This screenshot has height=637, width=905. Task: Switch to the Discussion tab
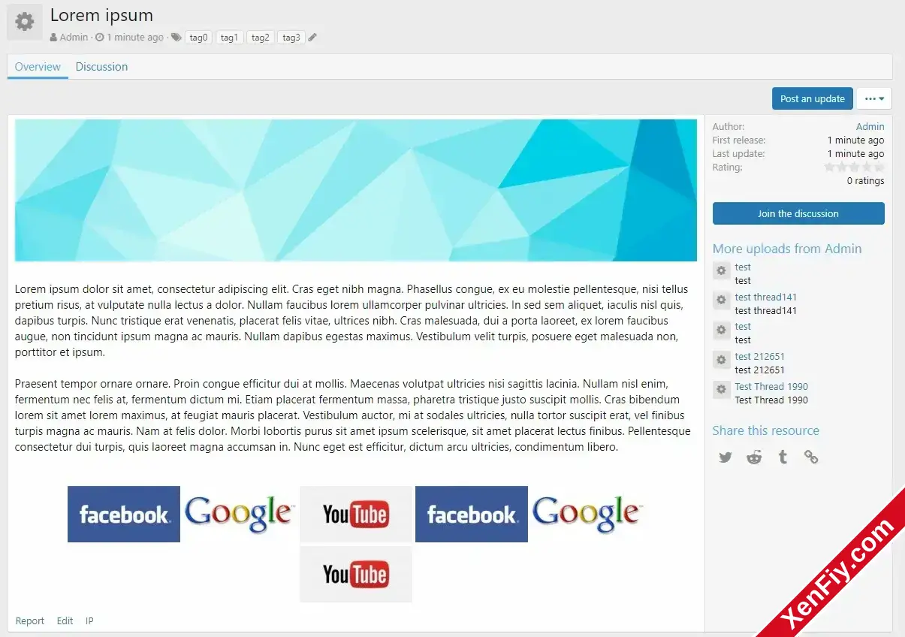101,67
